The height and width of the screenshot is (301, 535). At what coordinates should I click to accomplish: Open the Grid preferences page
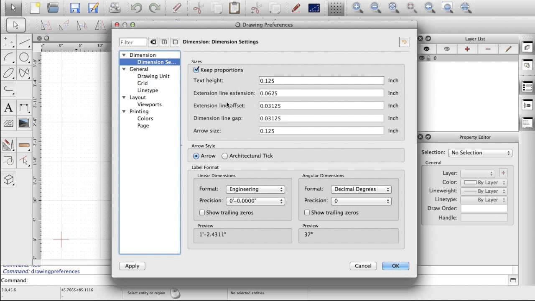[143, 83]
